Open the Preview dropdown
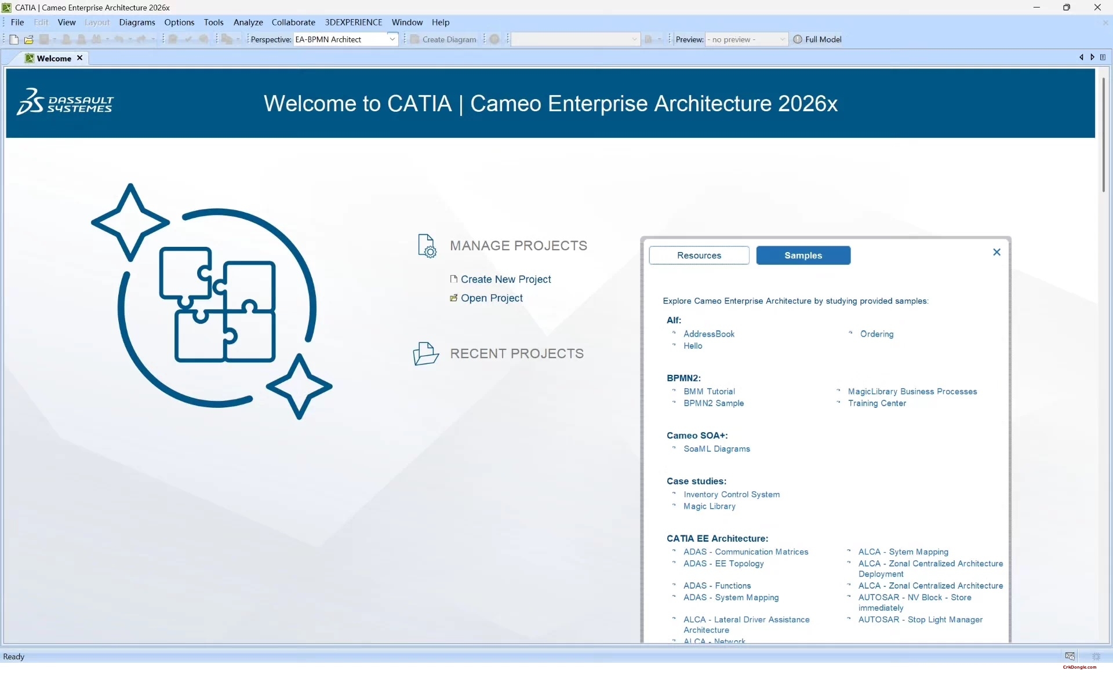Screen dimensions: 1113x686 coord(782,39)
